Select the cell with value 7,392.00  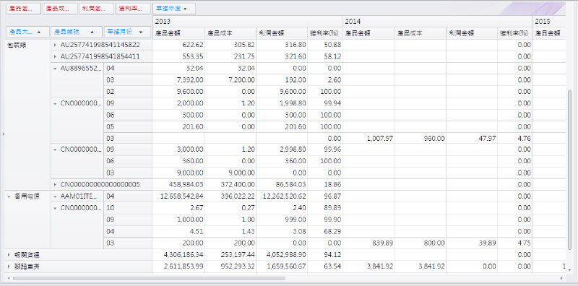tap(178, 80)
